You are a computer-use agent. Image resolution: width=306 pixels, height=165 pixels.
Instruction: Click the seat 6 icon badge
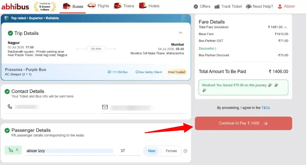coord(13,150)
